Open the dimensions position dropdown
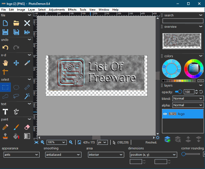 154,155
